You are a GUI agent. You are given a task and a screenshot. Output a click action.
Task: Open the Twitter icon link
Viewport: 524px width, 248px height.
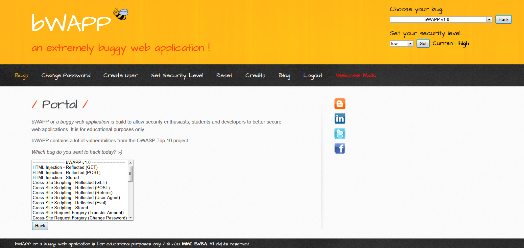(x=340, y=134)
